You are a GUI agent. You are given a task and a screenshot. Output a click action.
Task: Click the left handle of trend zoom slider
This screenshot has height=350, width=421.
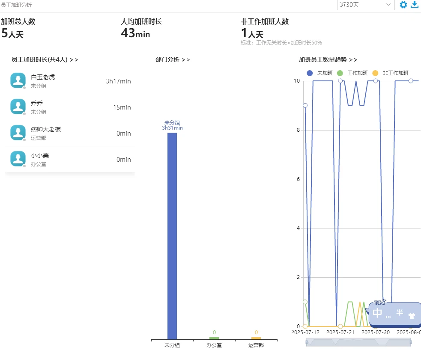306,342
